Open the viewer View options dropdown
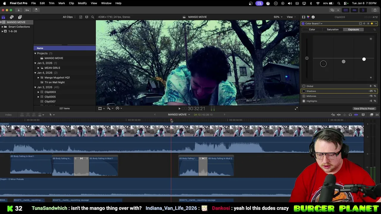Image resolution: width=381 pixels, height=214 pixels. coord(291,17)
